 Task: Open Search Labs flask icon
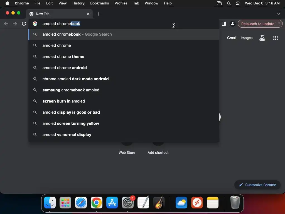(x=262, y=38)
